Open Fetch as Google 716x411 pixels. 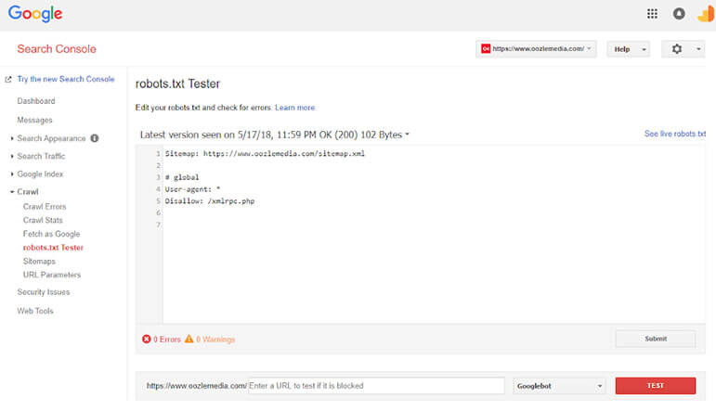click(x=52, y=234)
